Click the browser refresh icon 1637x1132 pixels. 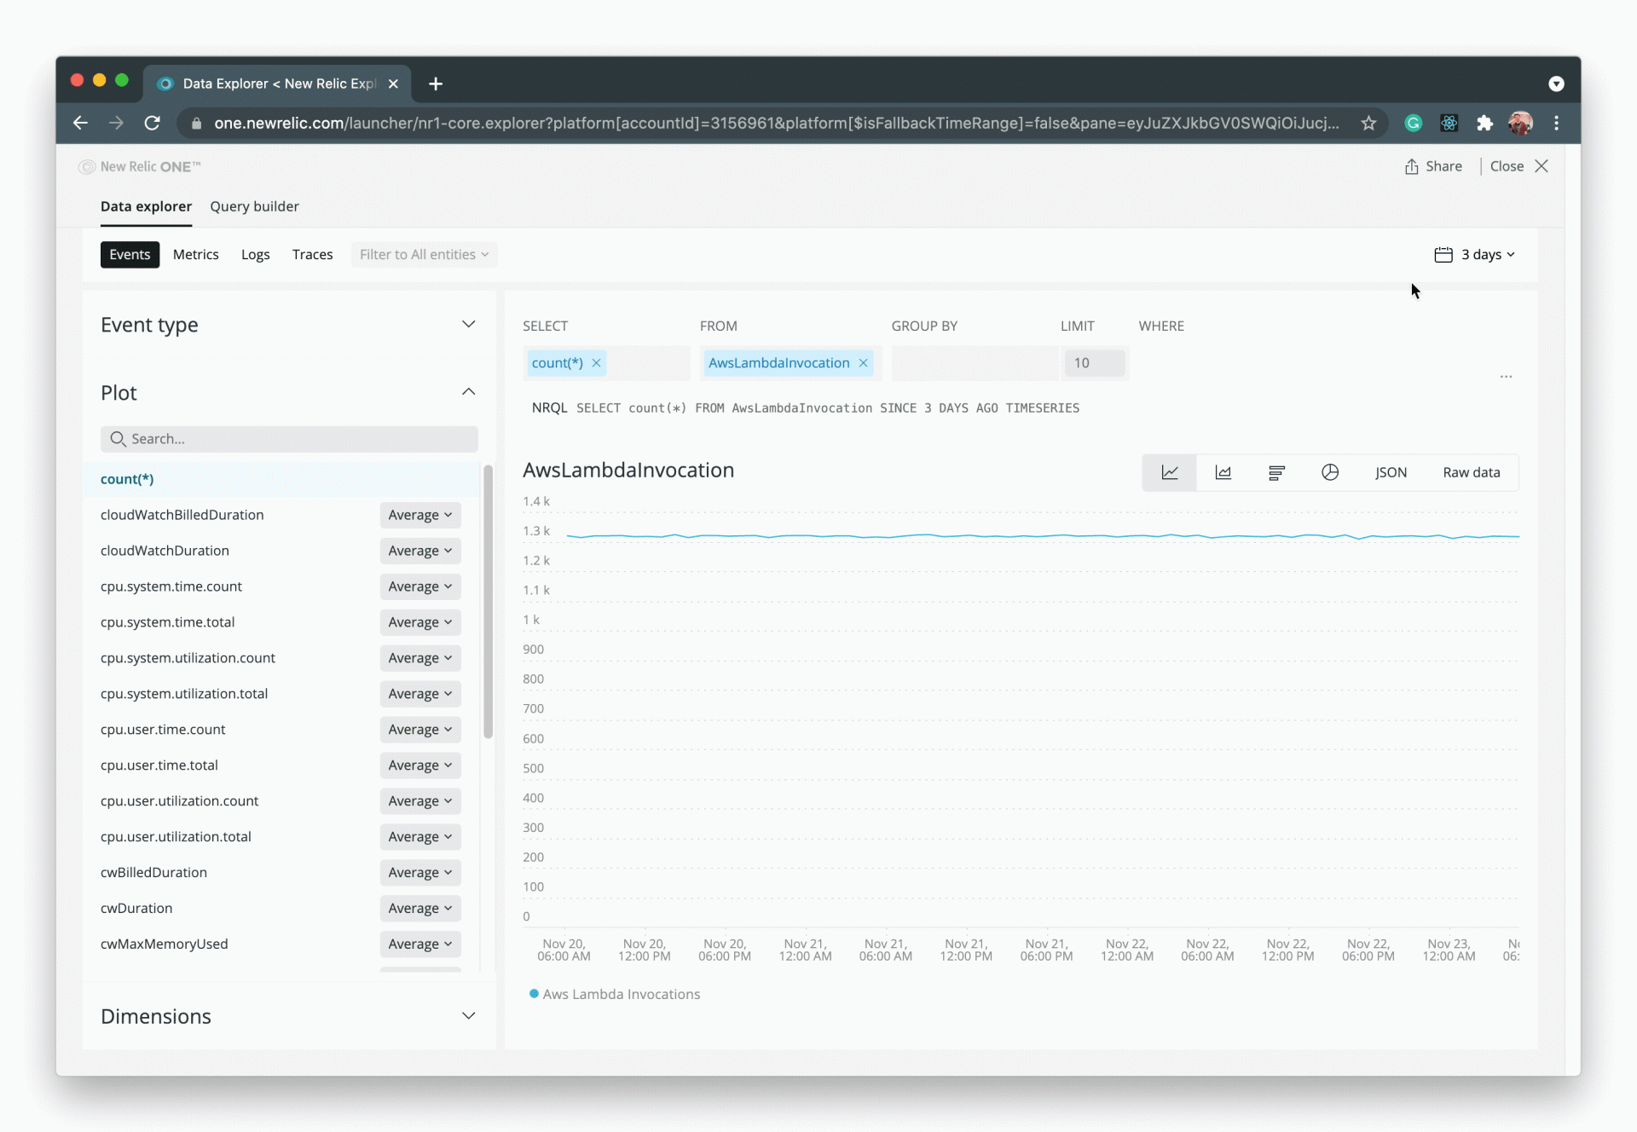point(152,123)
